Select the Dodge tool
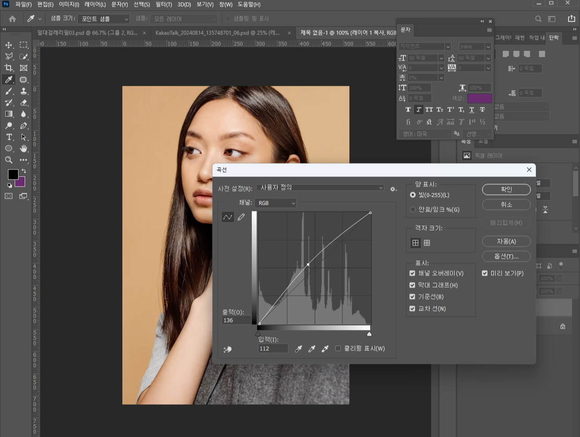The image size is (580, 437). (x=9, y=126)
